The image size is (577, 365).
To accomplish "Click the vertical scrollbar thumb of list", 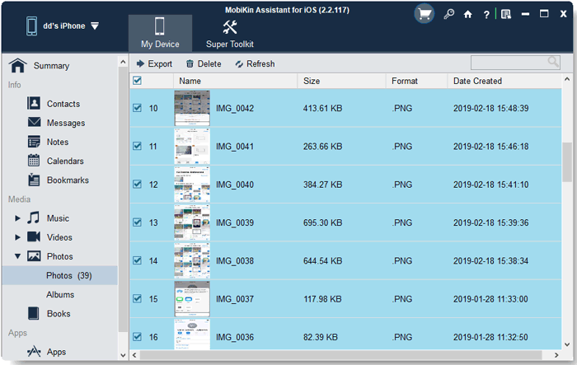I will [x=567, y=161].
